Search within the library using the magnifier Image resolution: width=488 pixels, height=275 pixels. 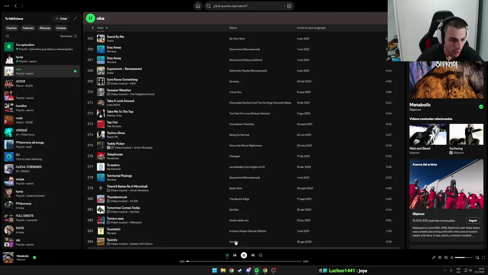coord(7,36)
